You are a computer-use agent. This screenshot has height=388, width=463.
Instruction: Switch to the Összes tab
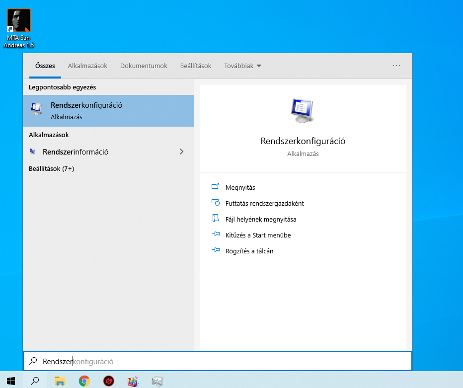(x=45, y=66)
